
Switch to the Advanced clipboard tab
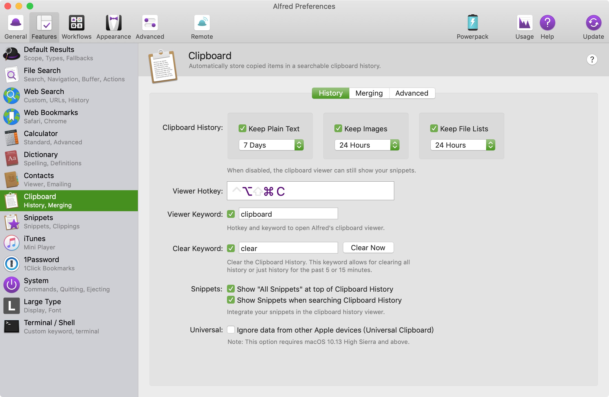coord(412,93)
